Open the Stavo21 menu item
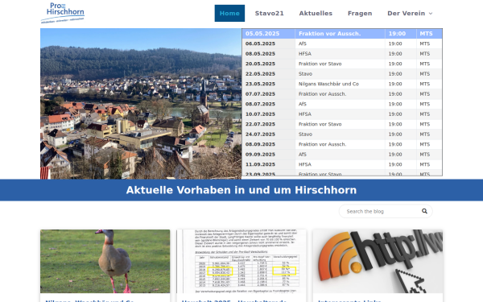 tap(269, 13)
